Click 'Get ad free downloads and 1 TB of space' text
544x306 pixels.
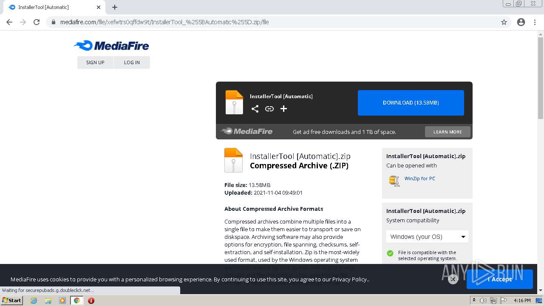click(344, 132)
